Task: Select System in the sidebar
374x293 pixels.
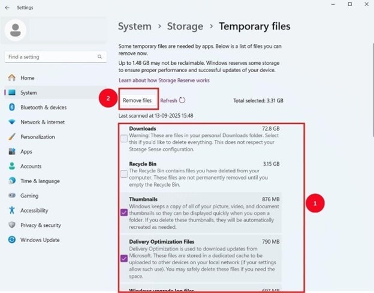Action: (55, 92)
